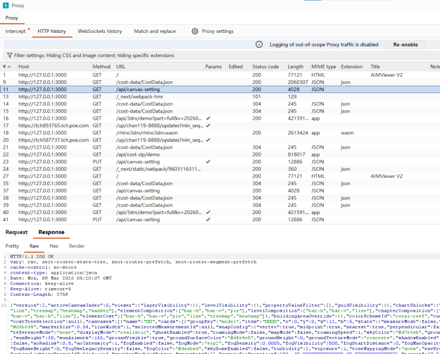
Task: Click the Params checkmark on request 41
Action: click(208, 220)
